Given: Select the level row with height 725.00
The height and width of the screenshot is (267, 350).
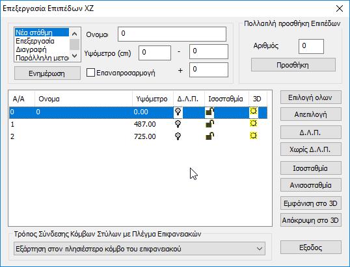Looking at the screenshot, I should pos(138,136).
